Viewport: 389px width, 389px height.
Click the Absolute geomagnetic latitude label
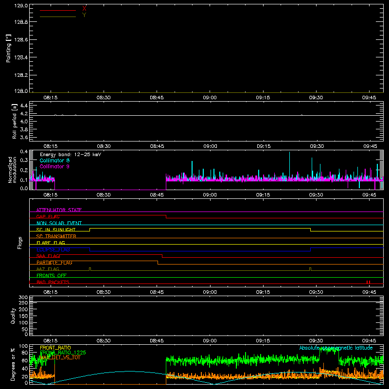(x=336, y=348)
